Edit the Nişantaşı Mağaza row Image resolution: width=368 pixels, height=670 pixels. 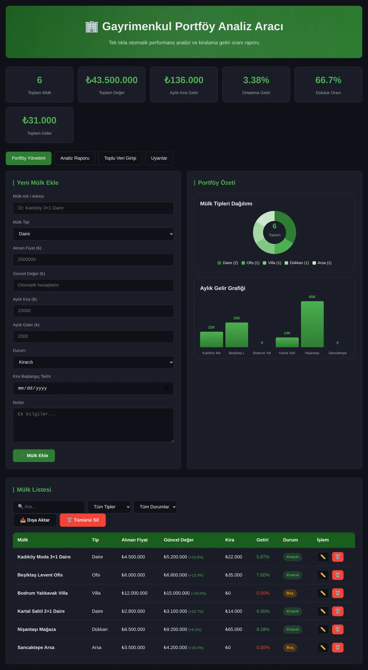323,629
